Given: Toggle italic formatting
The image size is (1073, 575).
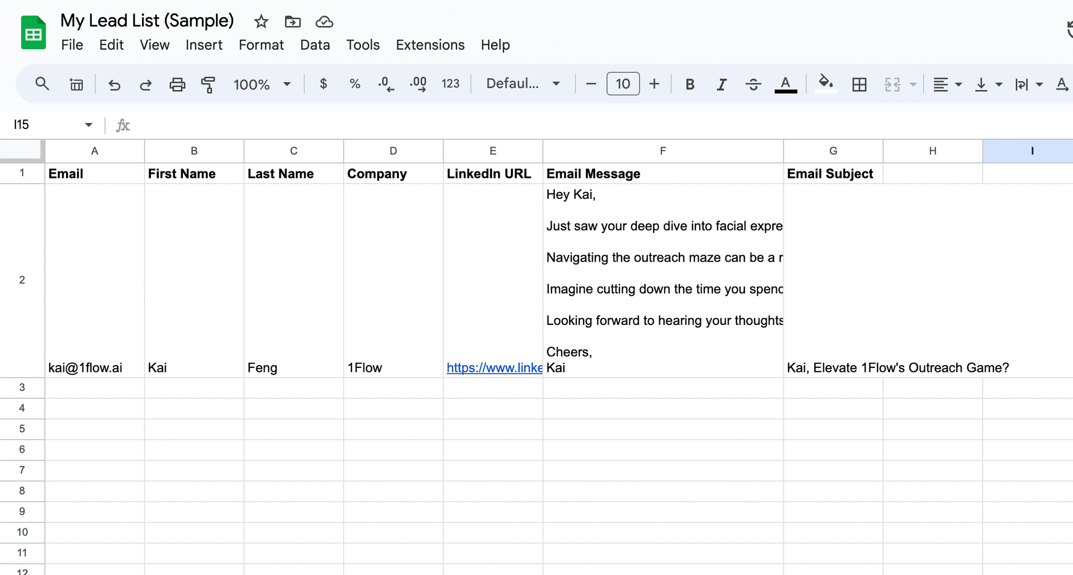Looking at the screenshot, I should [x=721, y=84].
